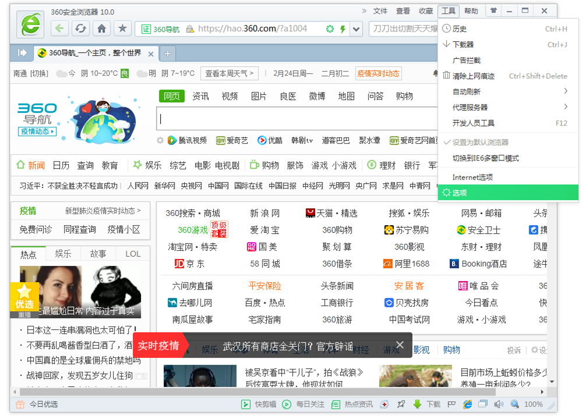Open the address bar dropdown arrow
583x416 pixels.
coord(356,29)
